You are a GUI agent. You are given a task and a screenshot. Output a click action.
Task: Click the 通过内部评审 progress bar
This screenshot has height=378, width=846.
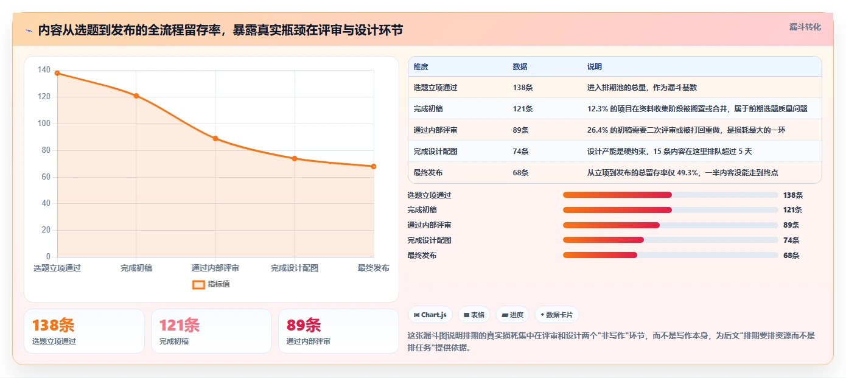point(671,225)
